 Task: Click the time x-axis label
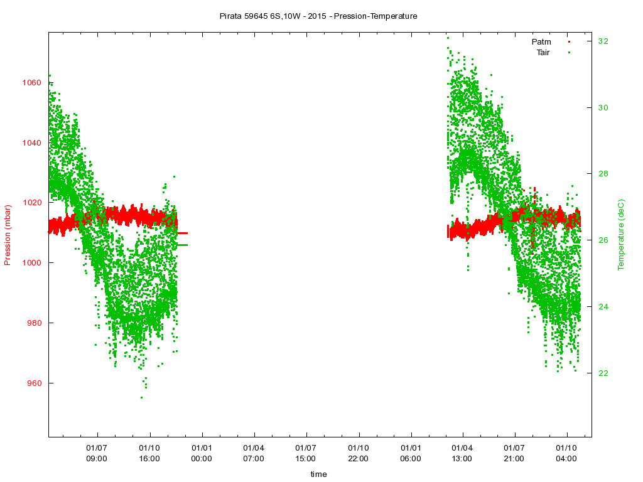point(318,474)
